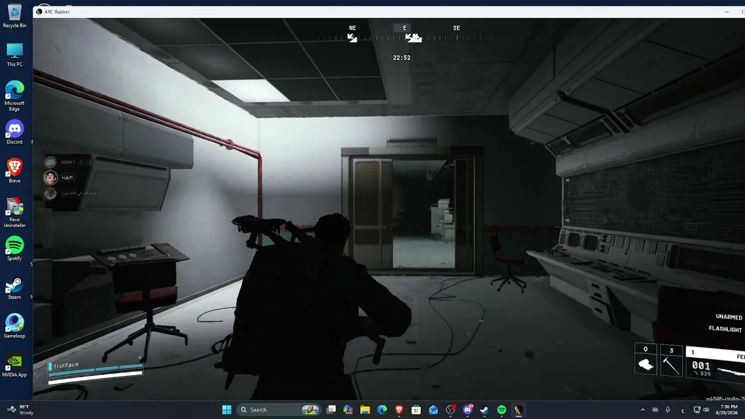The image size is (745, 419).
Task: Click the ARC Raiders window title
Action: [57, 12]
